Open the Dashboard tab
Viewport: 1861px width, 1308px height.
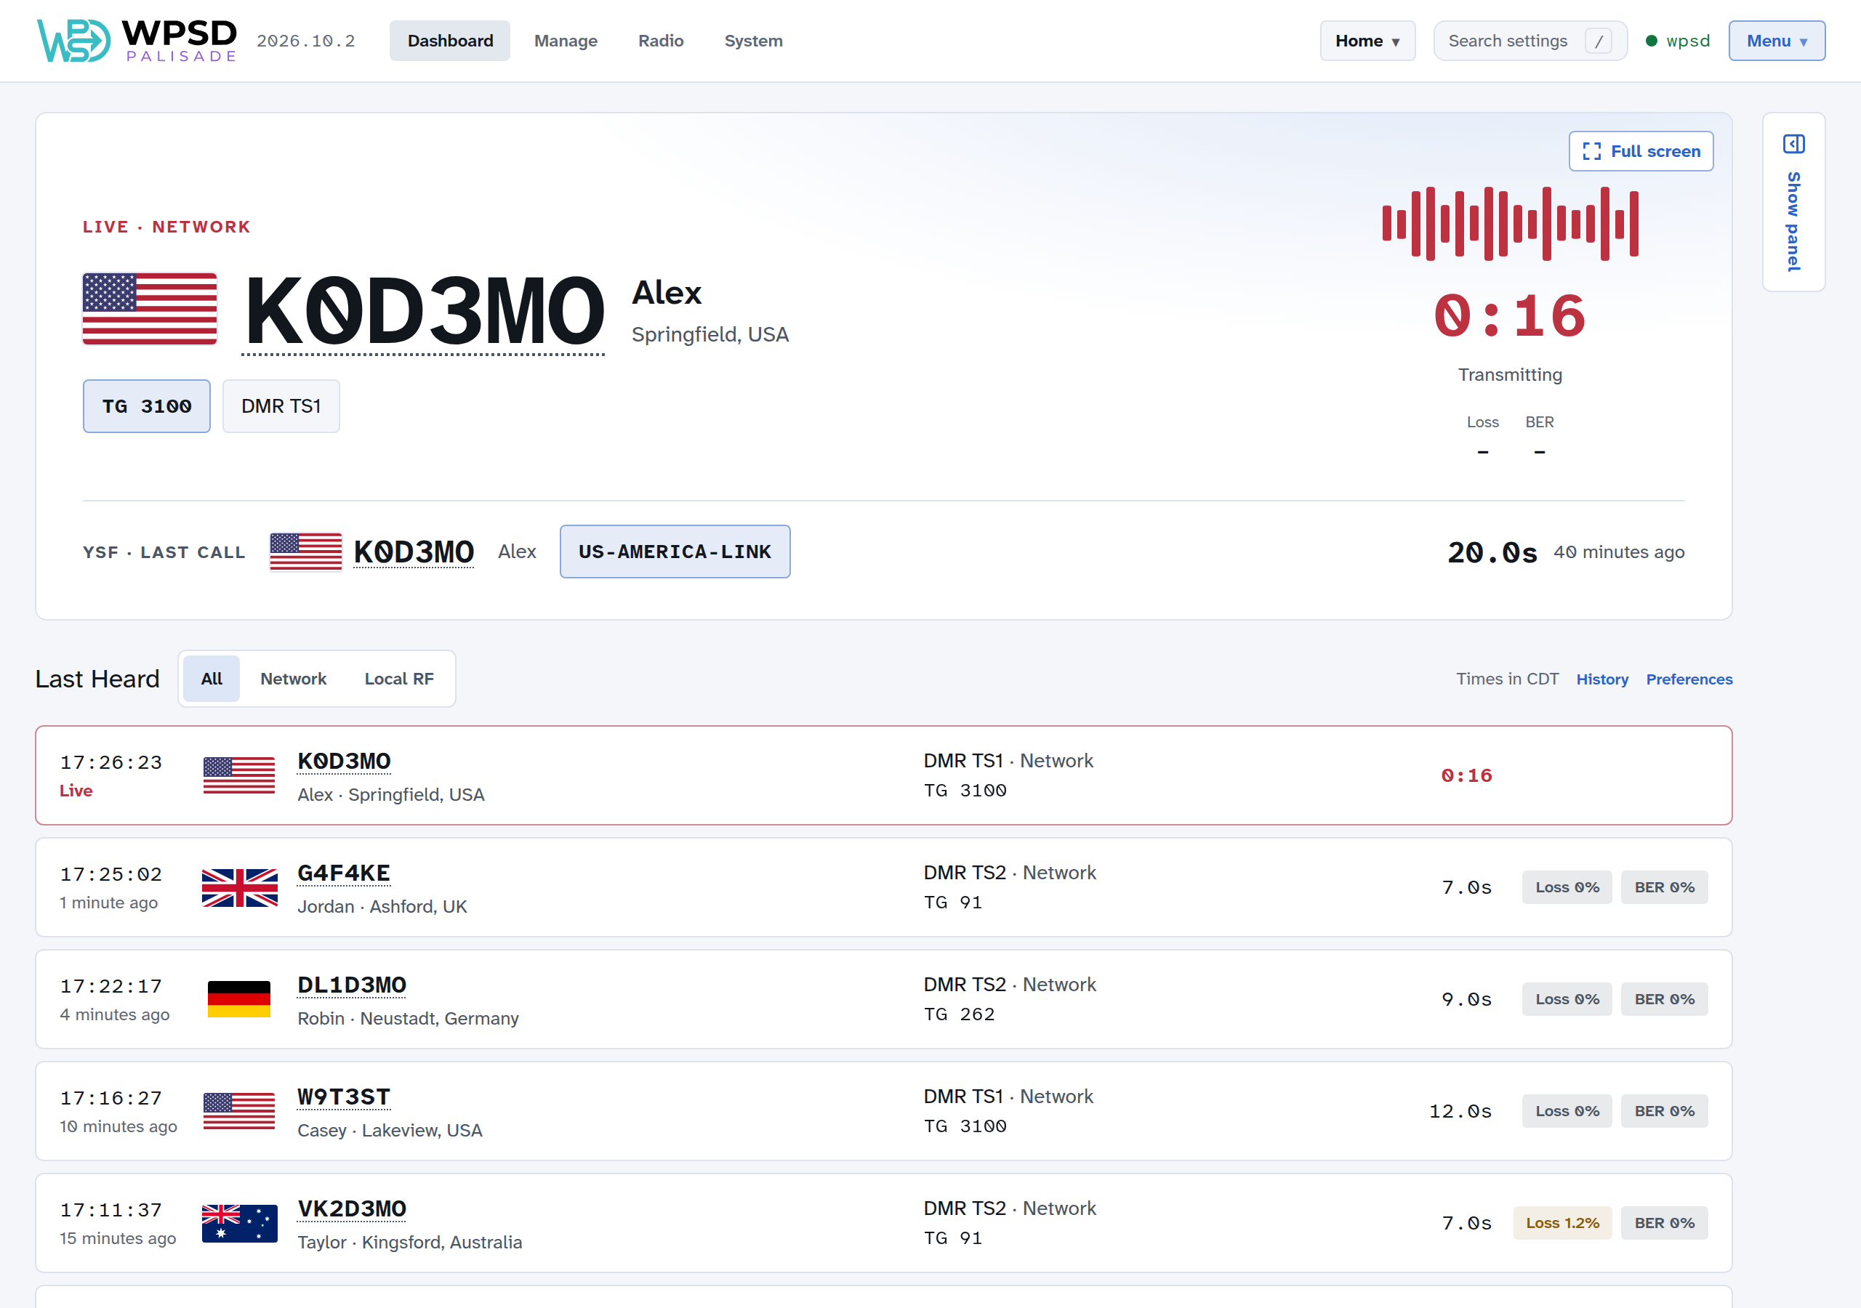[x=450, y=41]
